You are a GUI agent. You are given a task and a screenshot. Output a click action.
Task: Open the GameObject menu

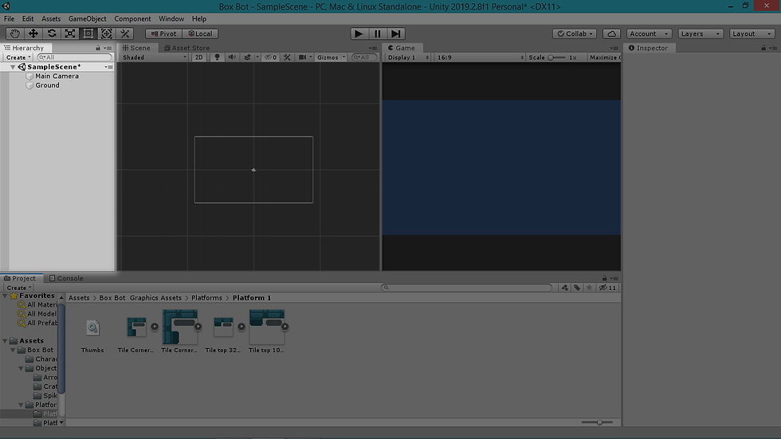point(87,19)
